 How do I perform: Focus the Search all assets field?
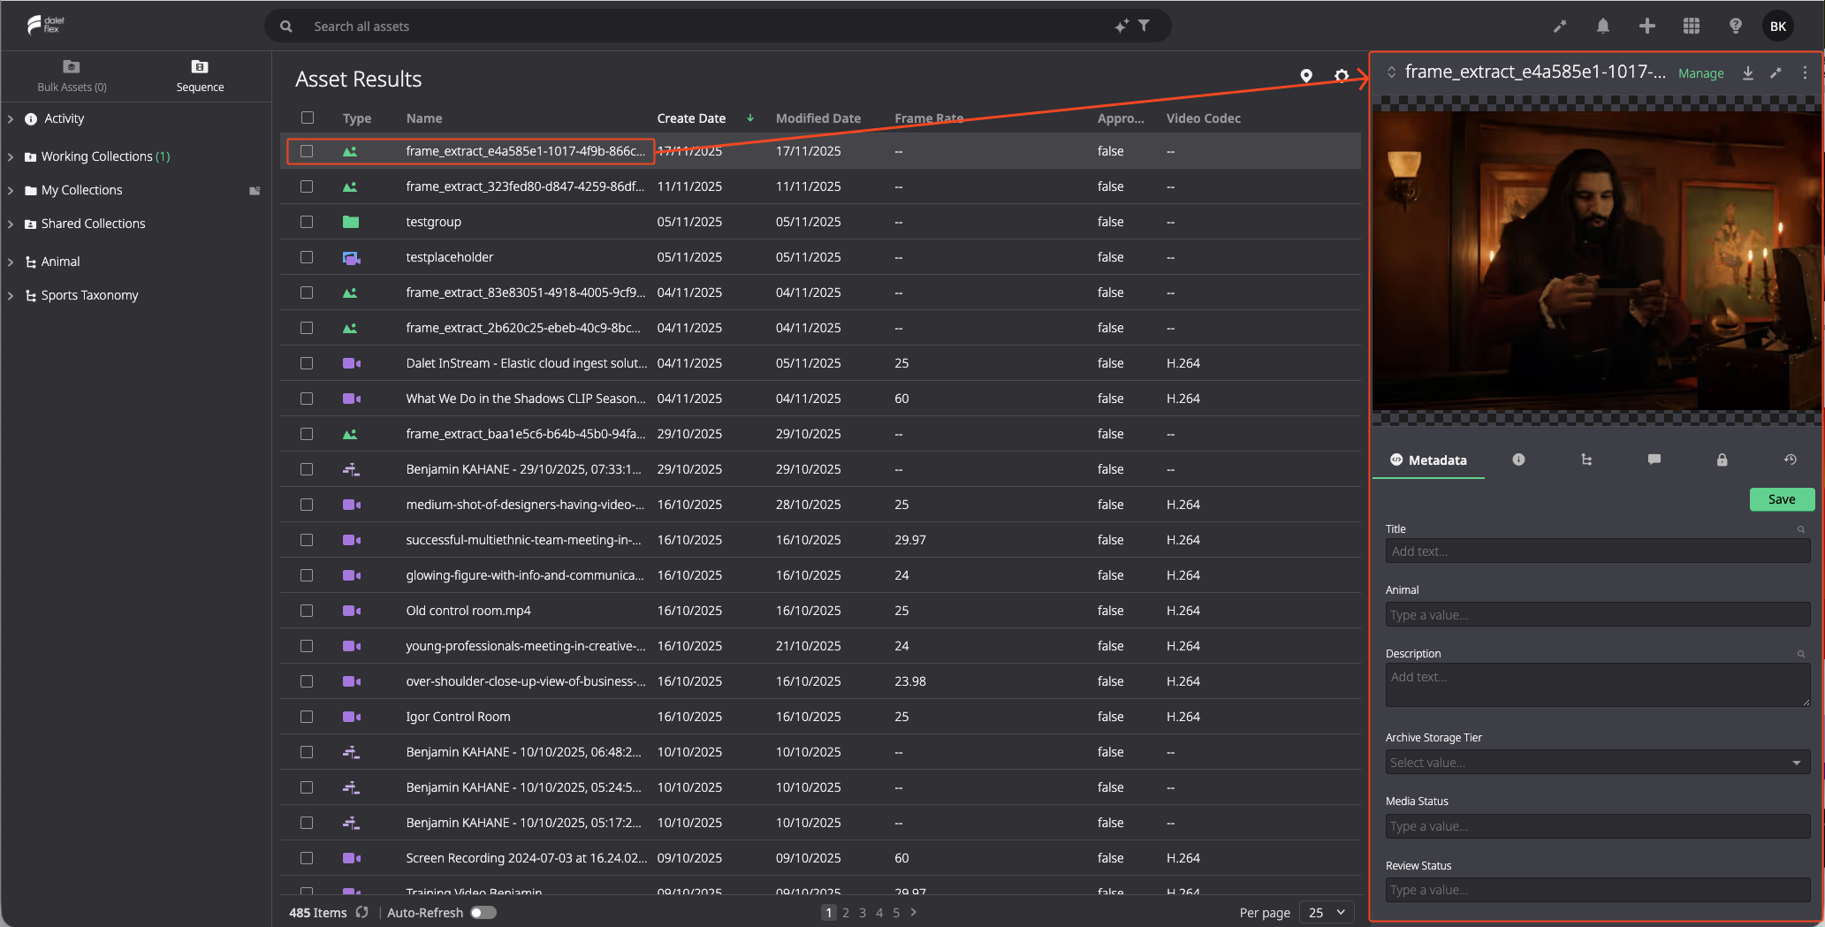707,26
